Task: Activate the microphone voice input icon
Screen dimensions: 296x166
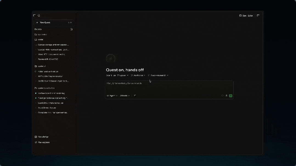Action: (226, 96)
